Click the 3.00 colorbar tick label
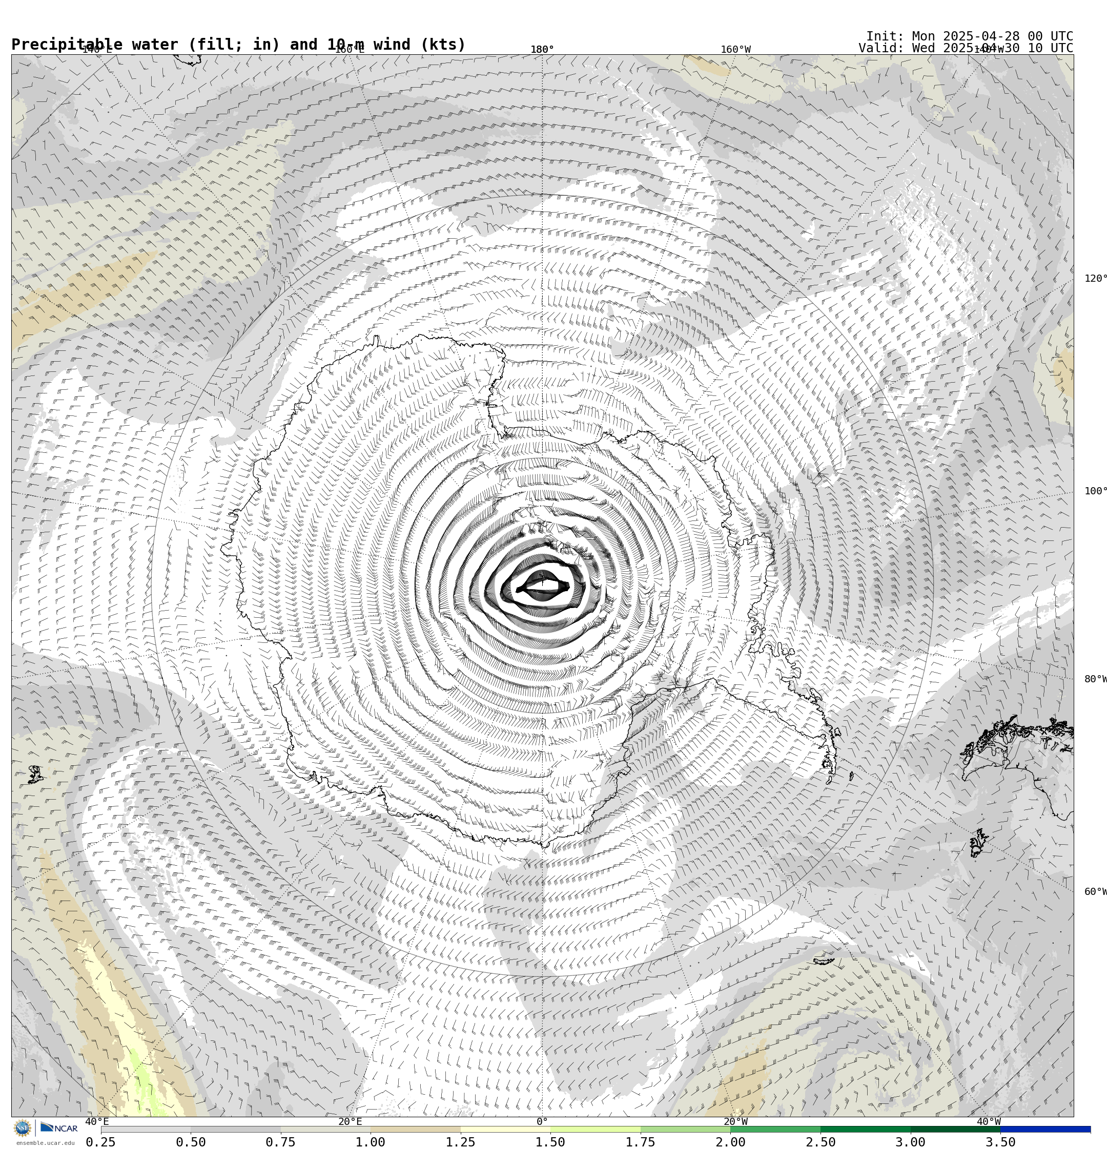The width and height of the screenshot is (1107, 1149). pyautogui.click(x=911, y=1142)
